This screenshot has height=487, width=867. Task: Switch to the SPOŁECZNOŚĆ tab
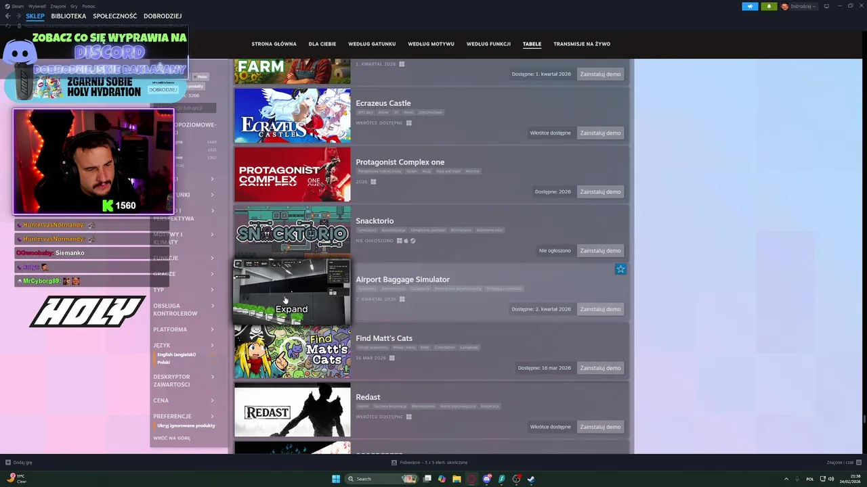[115, 16]
